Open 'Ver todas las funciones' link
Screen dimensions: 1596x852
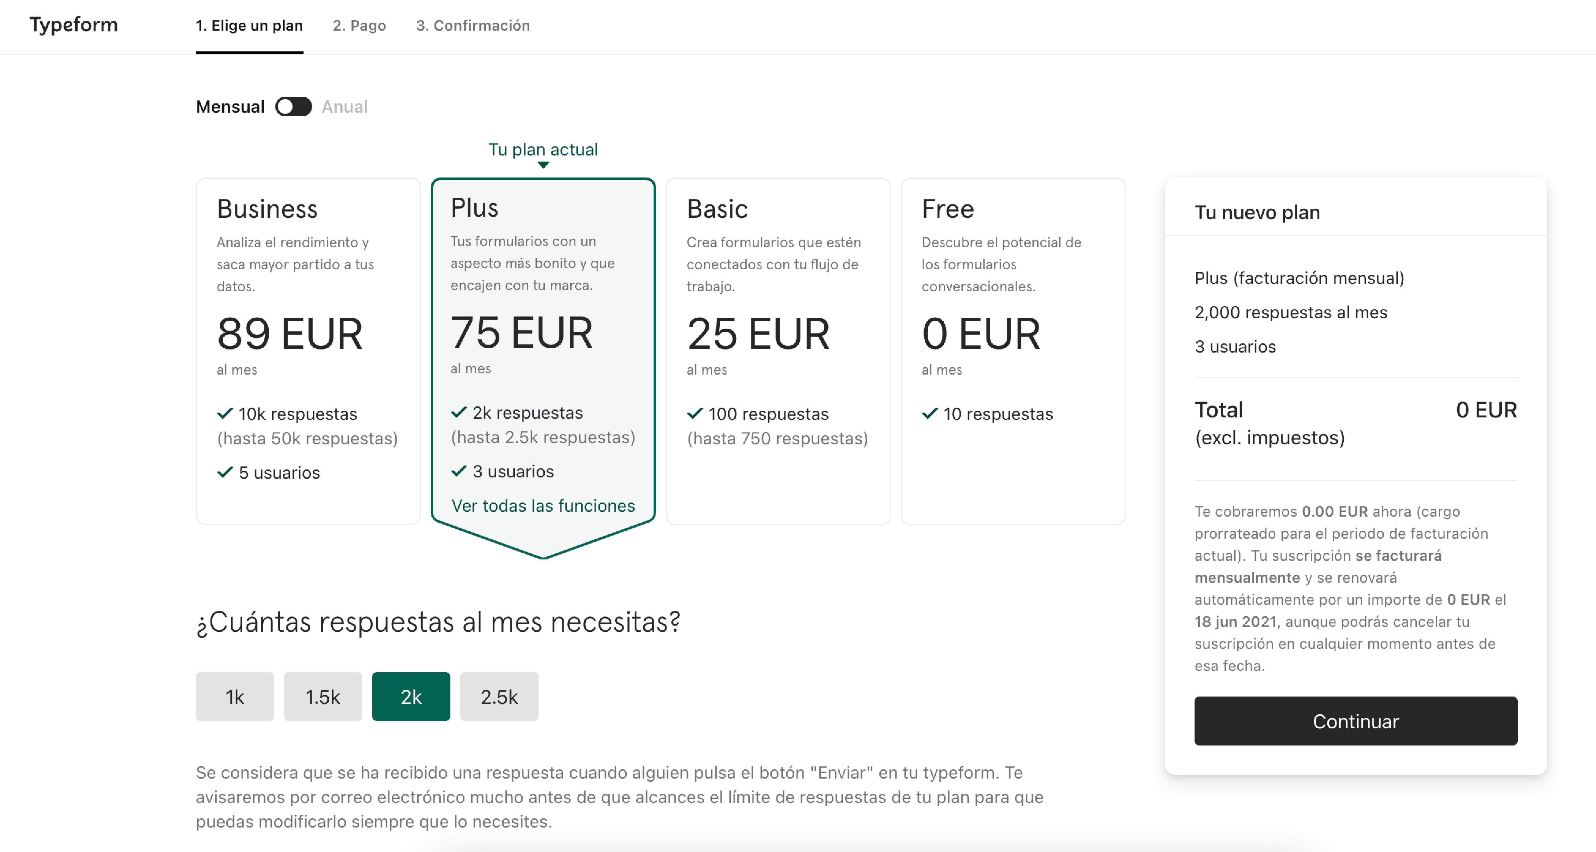(x=543, y=506)
